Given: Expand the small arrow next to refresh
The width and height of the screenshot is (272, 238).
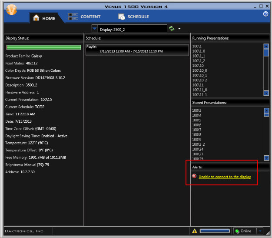Looking at the screenshot, I should (x=179, y=29).
